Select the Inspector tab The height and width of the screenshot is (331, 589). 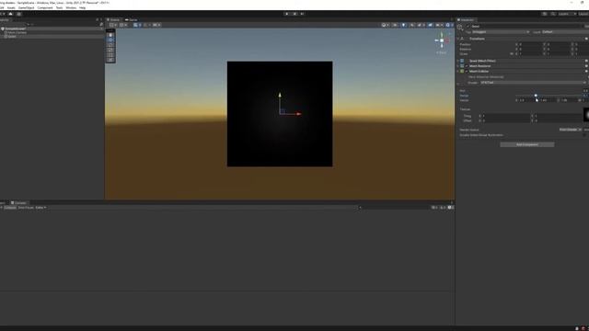point(467,20)
